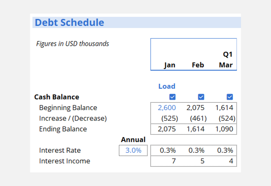Toggle the Mar load checkbox
Screen dimensions: 271x186
(230, 97)
